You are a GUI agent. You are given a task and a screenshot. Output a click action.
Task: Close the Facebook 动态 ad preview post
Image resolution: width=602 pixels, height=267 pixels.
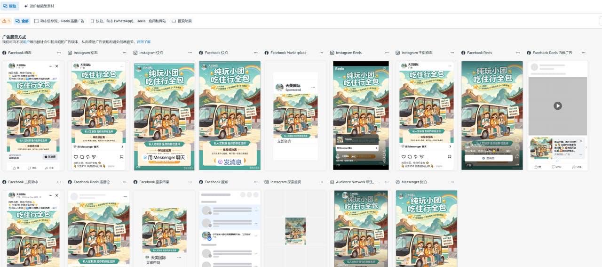tap(57, 66)
